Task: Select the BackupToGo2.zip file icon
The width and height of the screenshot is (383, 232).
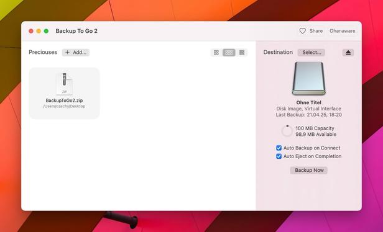Action: [x=64, y=84]
